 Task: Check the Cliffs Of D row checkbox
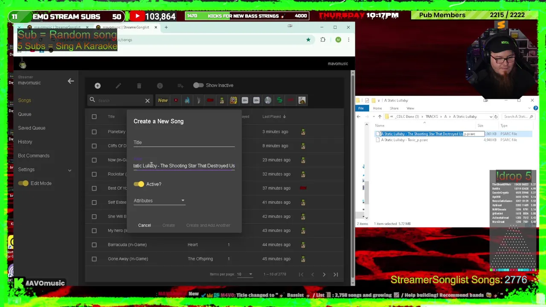[x=94, y=146]
